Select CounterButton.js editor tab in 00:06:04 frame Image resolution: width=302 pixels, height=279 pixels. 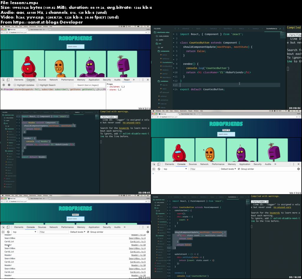(272, 29)
